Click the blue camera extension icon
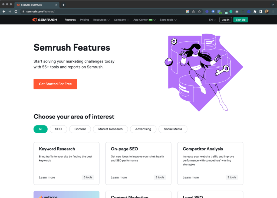The width and height of the screenshot is (277, 198). (x=249, y=11)
